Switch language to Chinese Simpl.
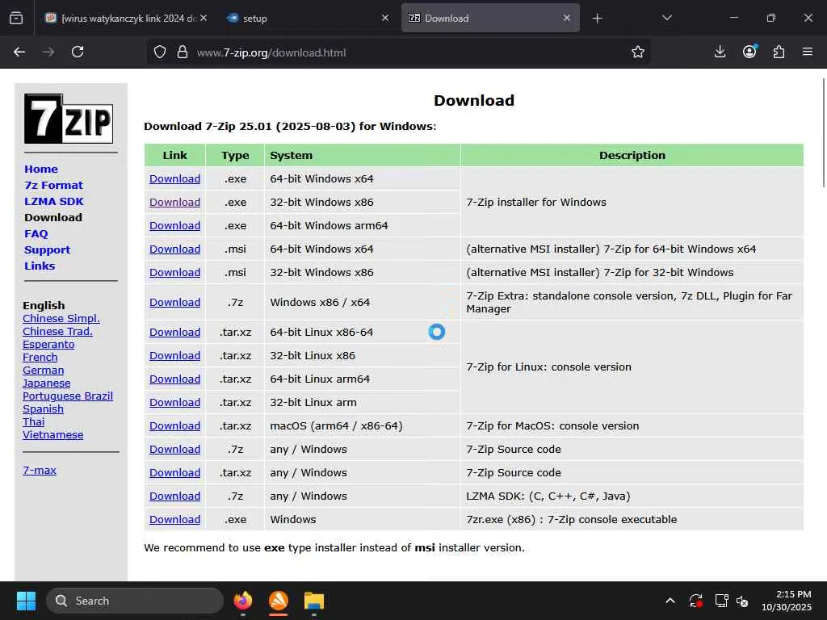The width and height of the screenshot is (827, 620). click(61, 318)
